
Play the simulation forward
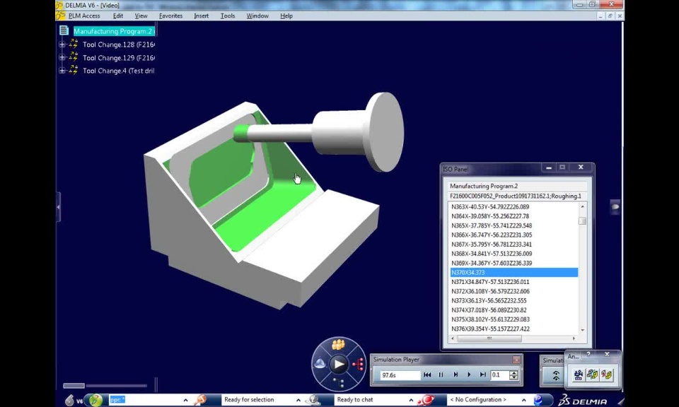[x=469, y=374]
